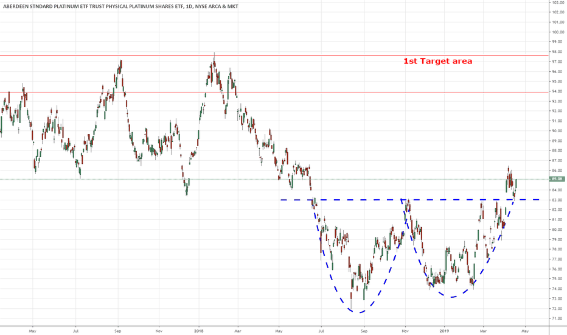Select the blue dashed neckline at 83.00
Image resolution: width=567 pixels, height=335 pixels.
[409, 200]
